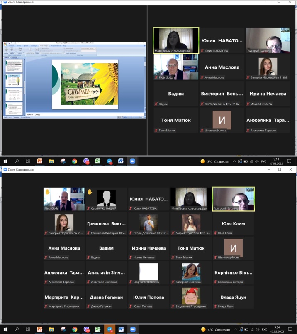Select Егор Берестовенко's participant tile
The image size is (297, 334).
click(148, 272)
